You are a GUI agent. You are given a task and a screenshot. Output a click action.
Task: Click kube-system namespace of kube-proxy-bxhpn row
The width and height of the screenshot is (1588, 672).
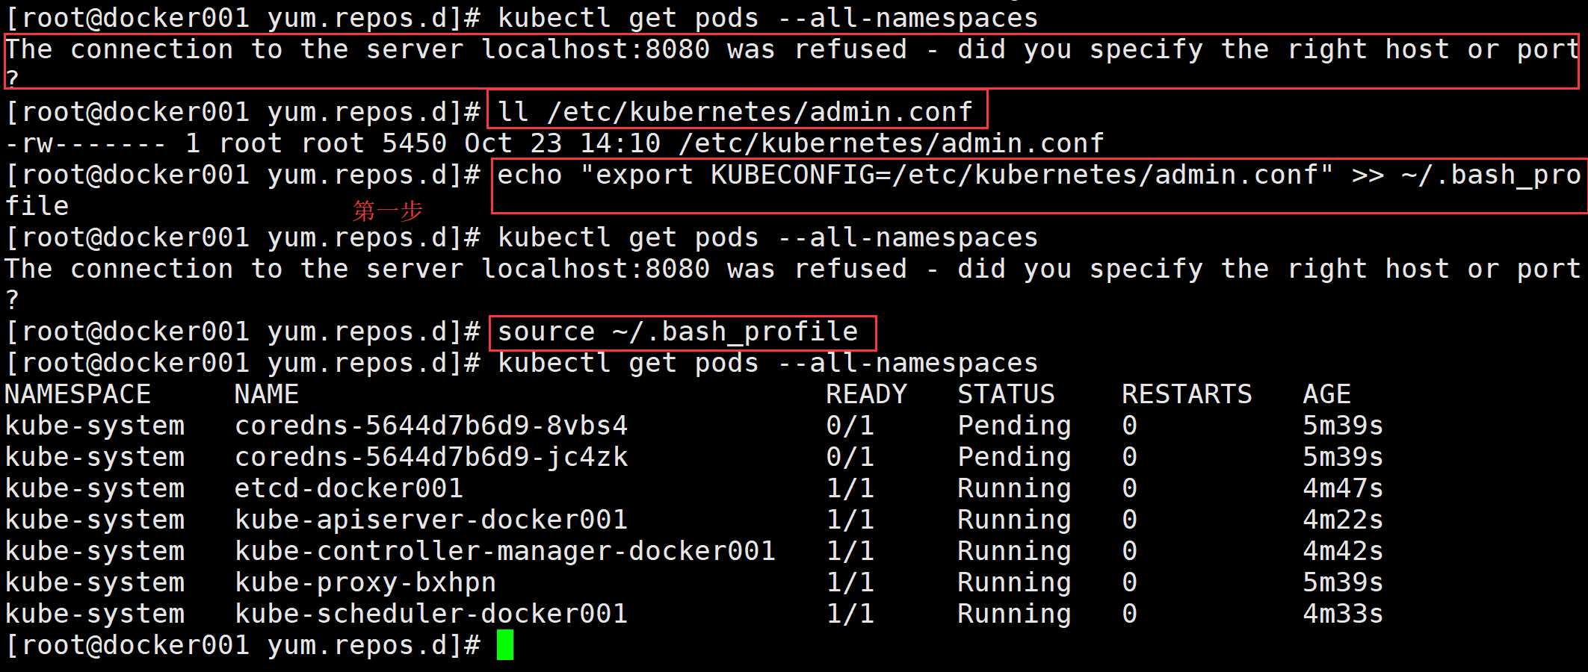coord(94,582)
